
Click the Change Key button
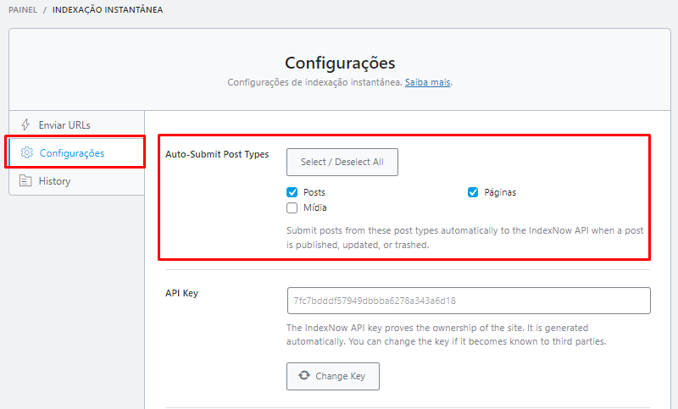pos(332,376)
